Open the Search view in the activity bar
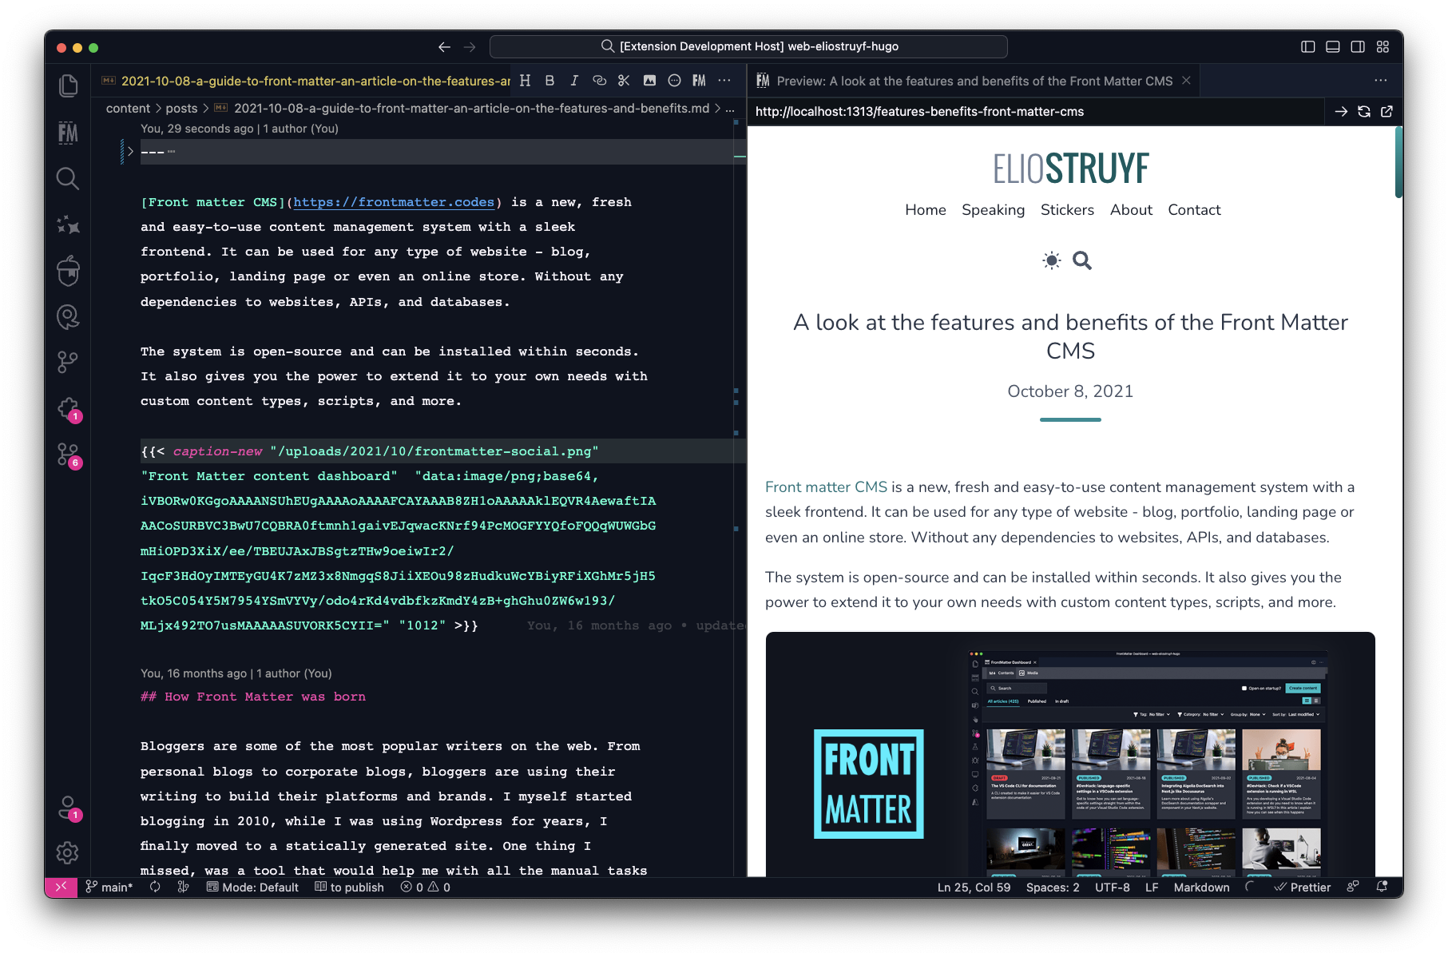Screen dimensions: 1448x957 tap(68, 179)
